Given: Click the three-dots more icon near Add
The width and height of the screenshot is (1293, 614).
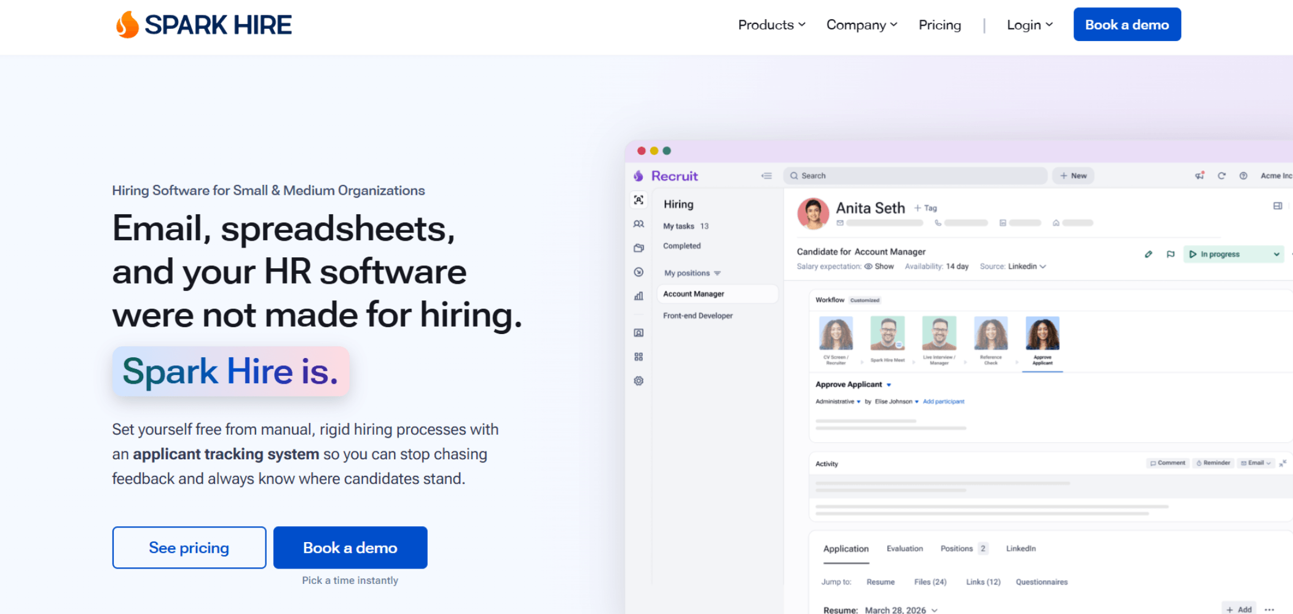Looking at the screenshot, I should coord(1269,609).
